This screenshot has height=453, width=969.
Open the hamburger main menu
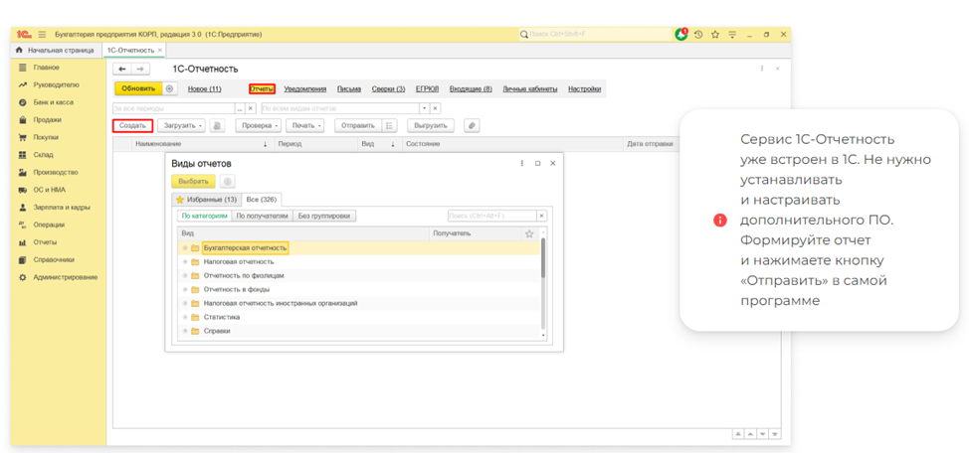42,35
